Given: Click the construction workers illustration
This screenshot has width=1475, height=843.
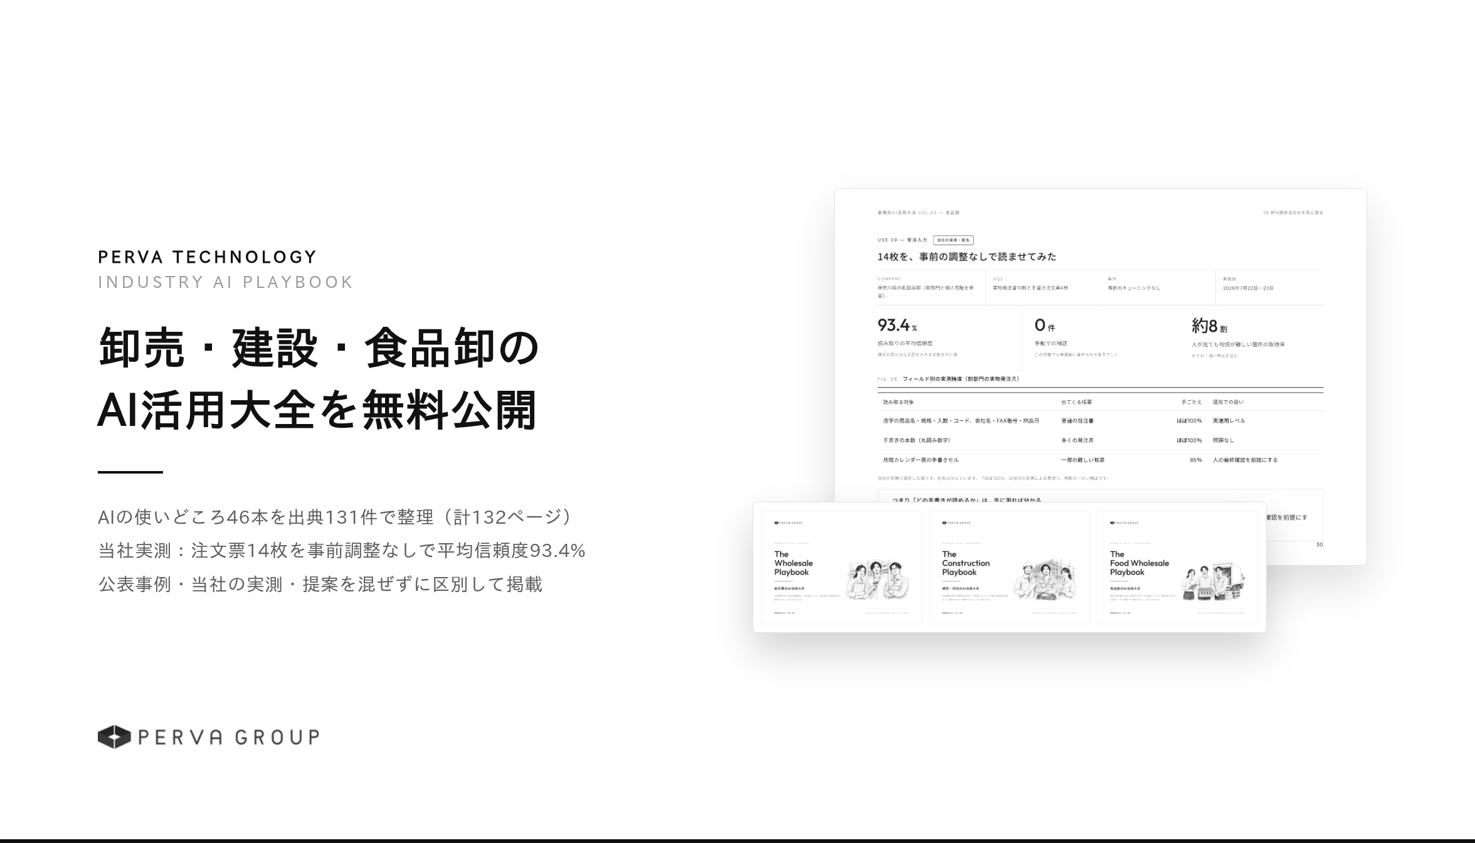Looking at the screenshot, I should pyautogui.click(x=1044, y=580).
